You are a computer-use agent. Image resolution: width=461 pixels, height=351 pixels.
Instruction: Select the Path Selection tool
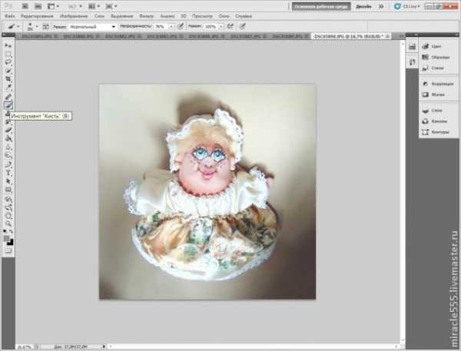8,181
